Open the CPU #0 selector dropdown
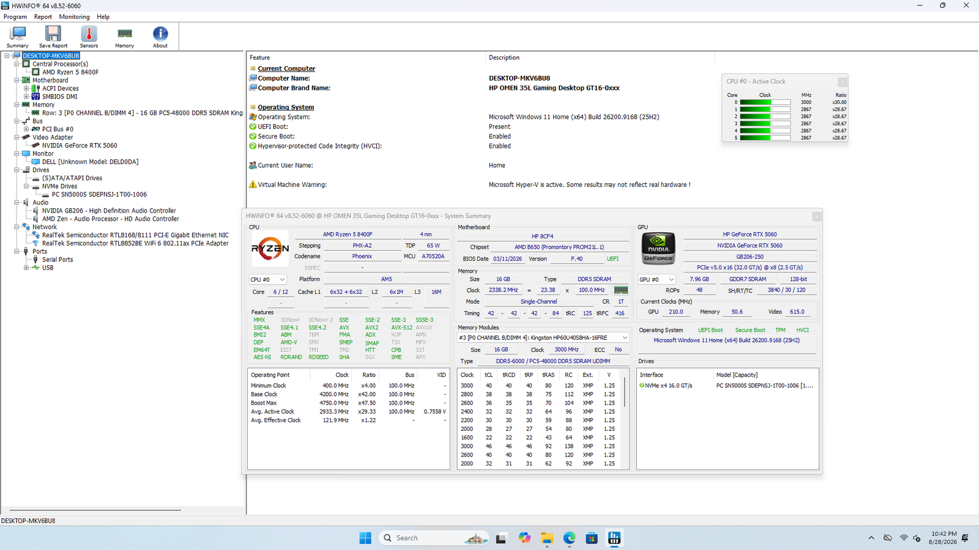 (x=268, y=280)
